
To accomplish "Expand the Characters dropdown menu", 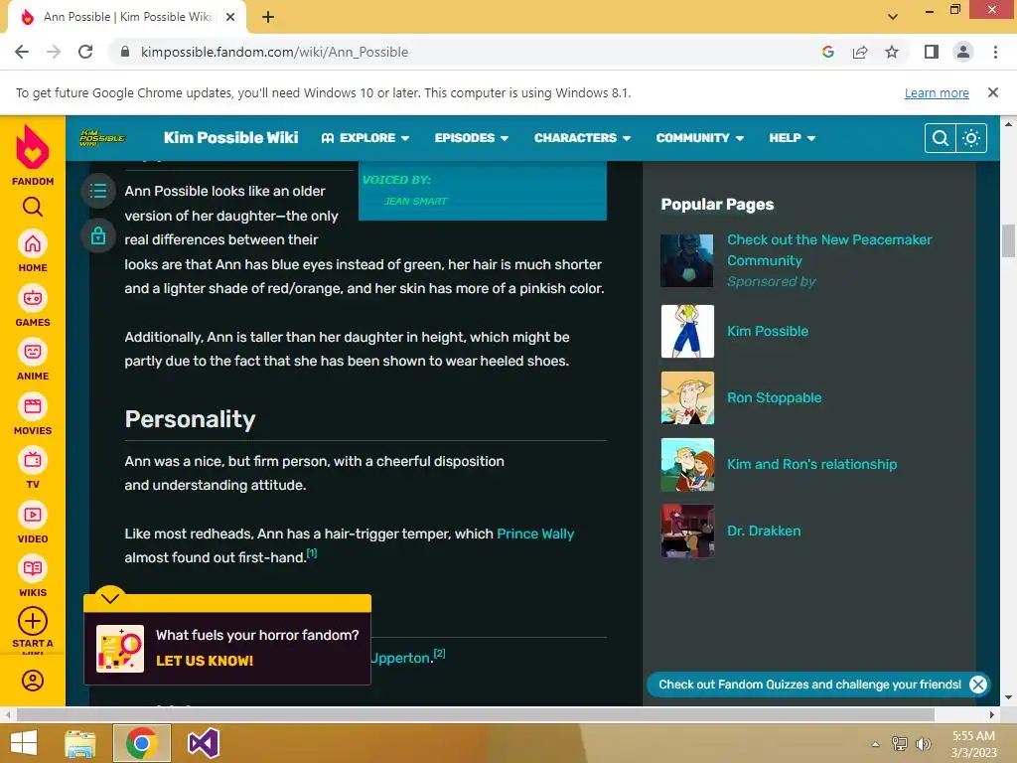I will click(582, 137).
